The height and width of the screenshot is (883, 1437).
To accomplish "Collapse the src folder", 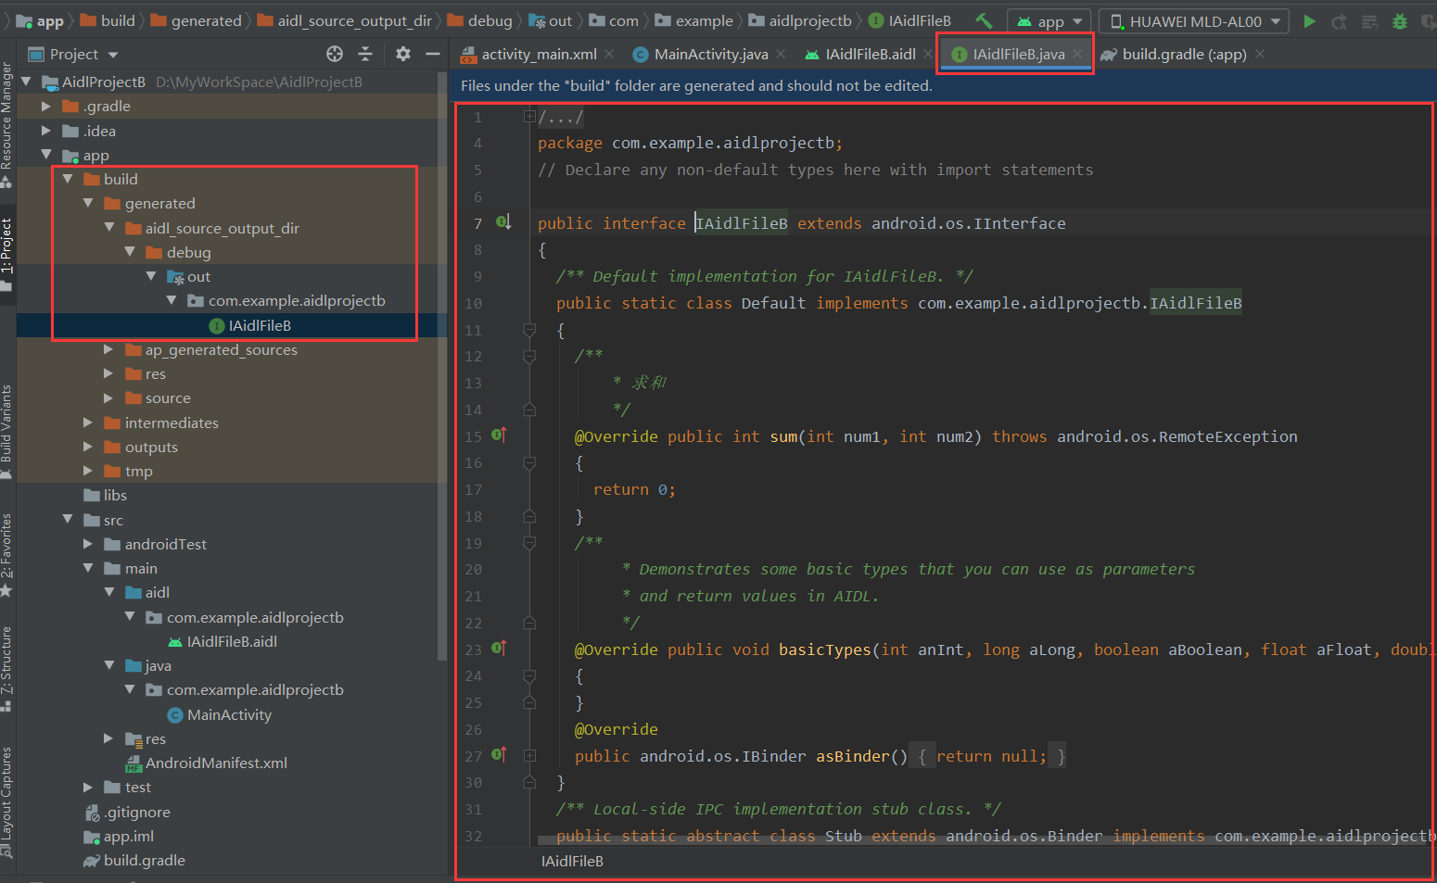I will click(x=68, y=520).
